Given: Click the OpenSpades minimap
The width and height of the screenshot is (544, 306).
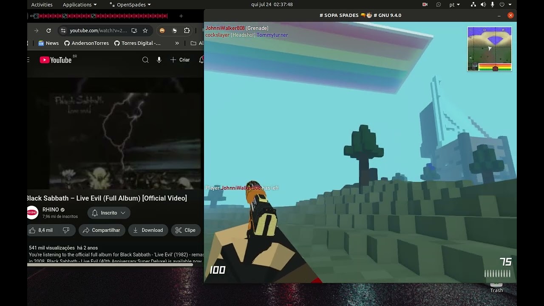Looking at the screenshot, I should 490,49.
